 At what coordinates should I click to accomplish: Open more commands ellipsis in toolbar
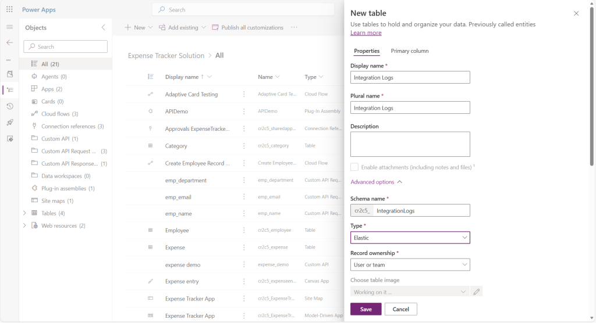(x=294, y=27)
